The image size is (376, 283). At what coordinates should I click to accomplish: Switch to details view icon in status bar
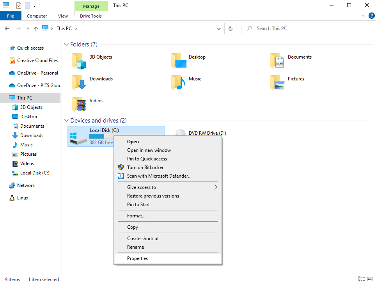(x=362, y=279)
